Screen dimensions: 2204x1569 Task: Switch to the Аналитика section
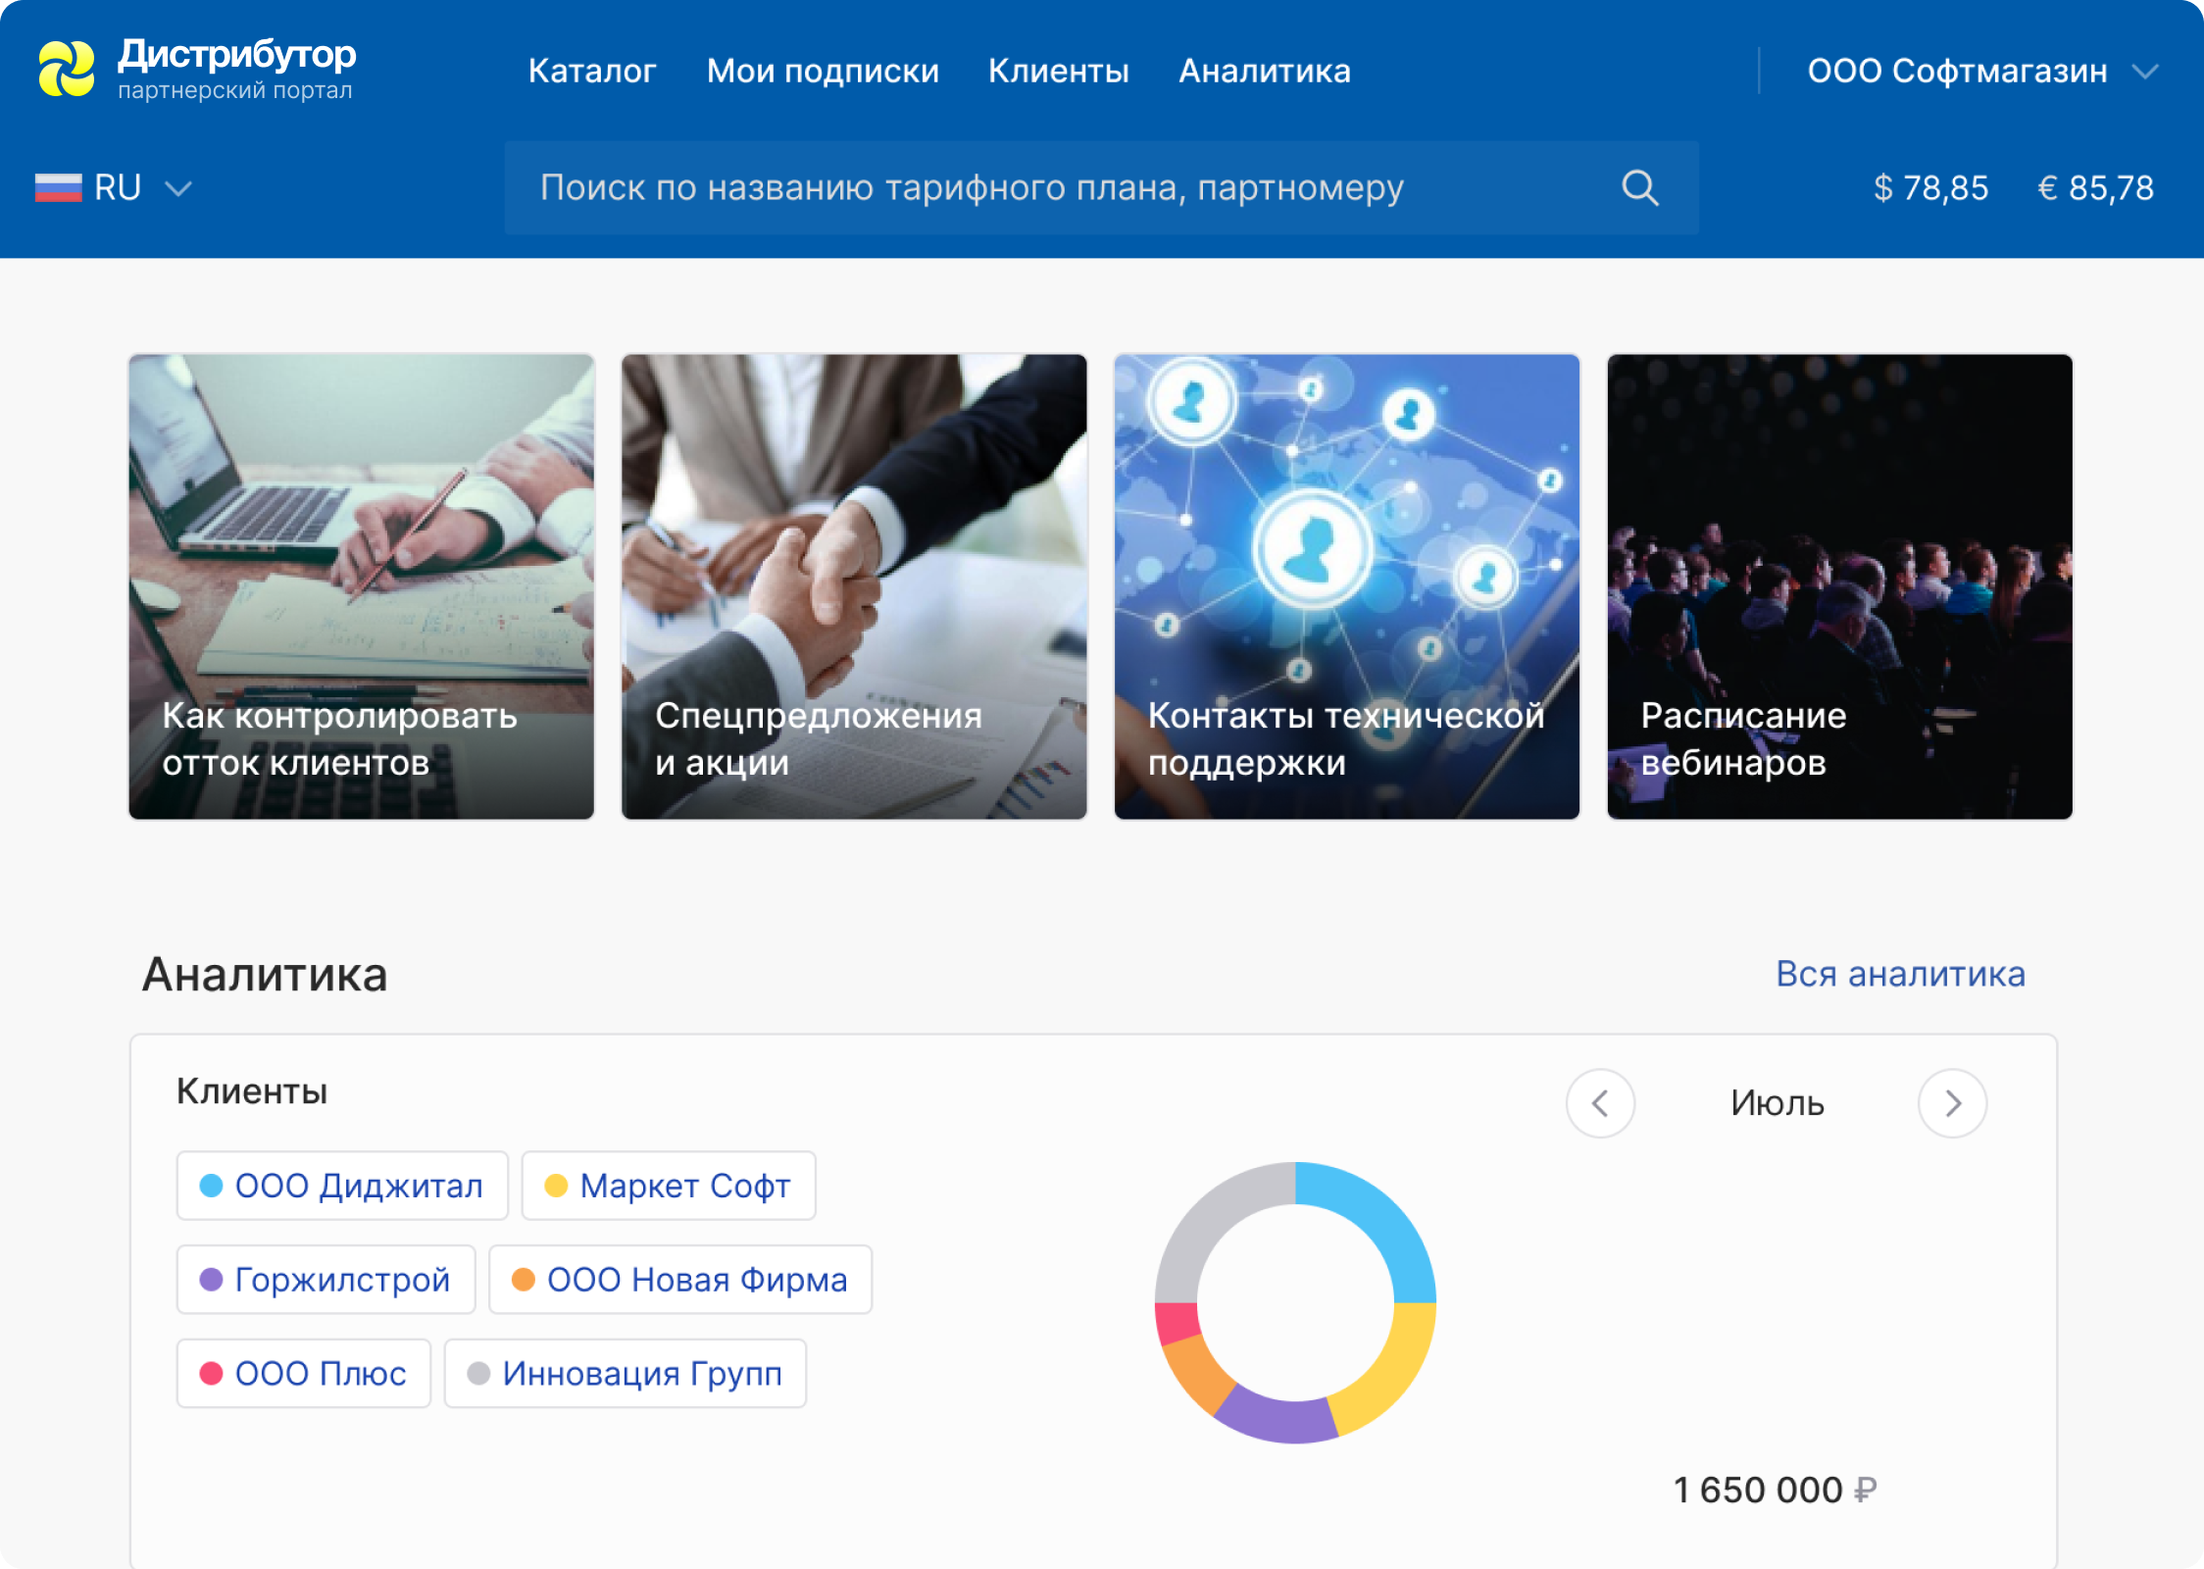tap(1264, 71)
